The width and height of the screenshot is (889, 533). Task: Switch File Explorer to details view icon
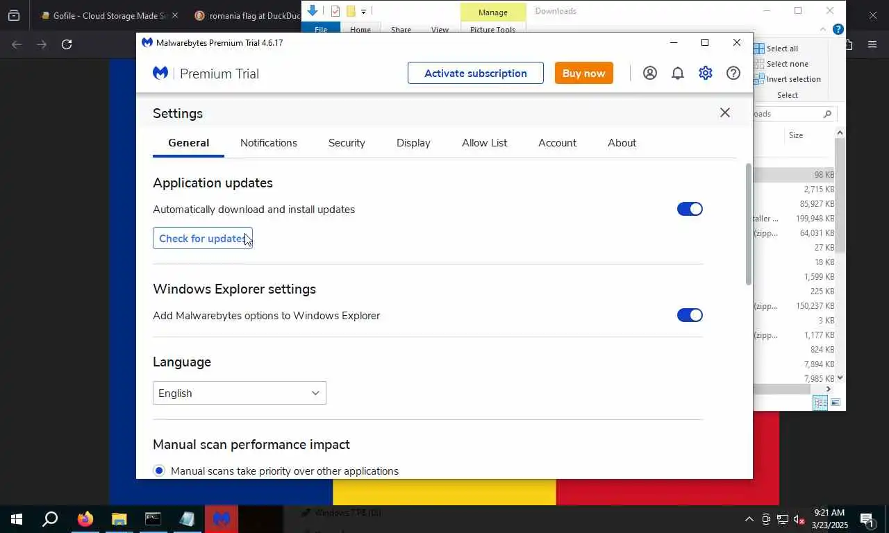click(x=820, y=403)
